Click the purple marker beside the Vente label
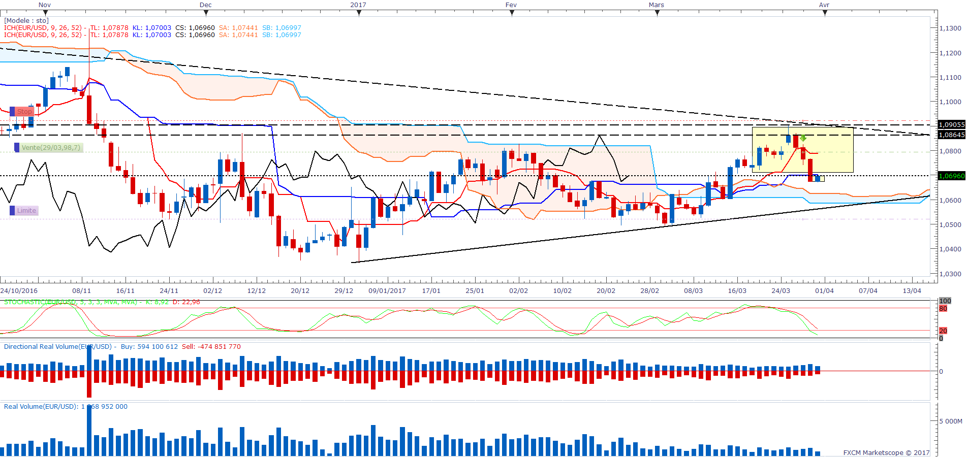 (17, 148)
